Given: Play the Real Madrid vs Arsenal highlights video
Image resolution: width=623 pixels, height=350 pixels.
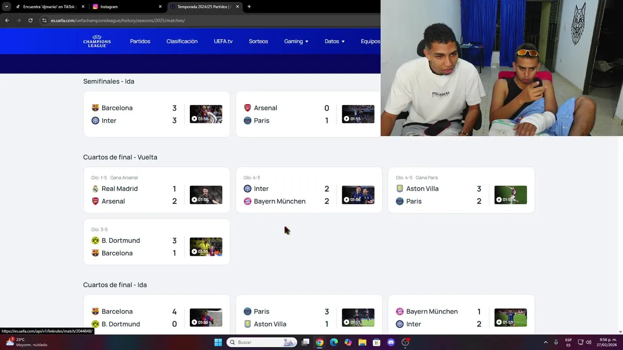Looking at the screenshot, I should [206, 195].
